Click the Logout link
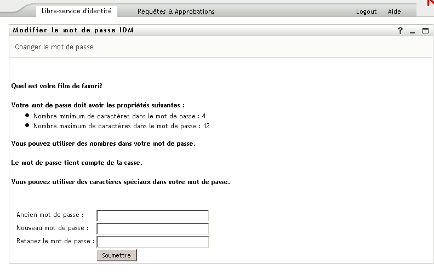434x275 pixels. click(x=366, y=11)
